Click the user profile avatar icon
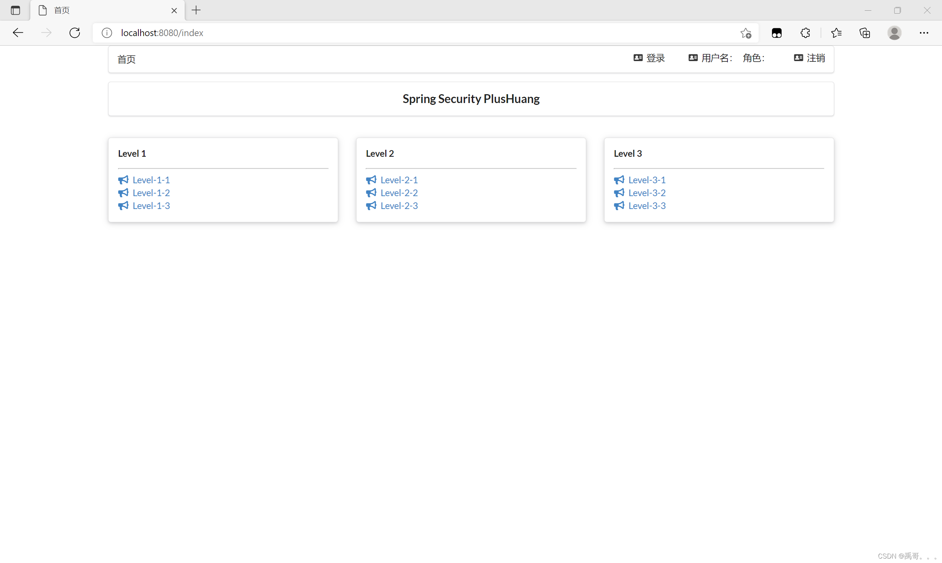The height and width of the screenshot is (563, 942). (x=894, y=33)
